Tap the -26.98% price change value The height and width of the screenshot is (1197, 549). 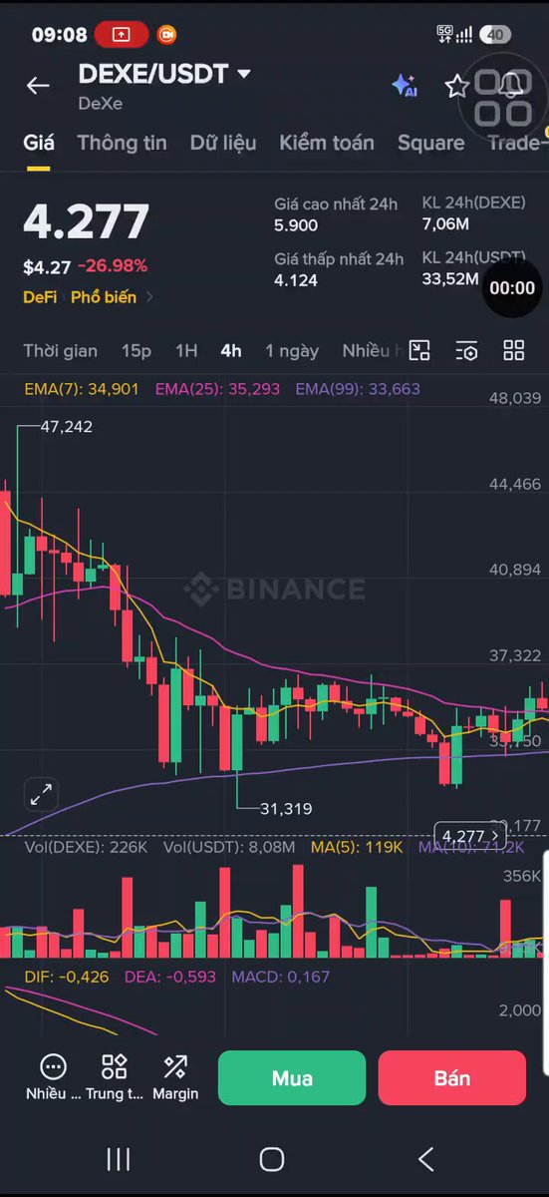tap(113, 266)
